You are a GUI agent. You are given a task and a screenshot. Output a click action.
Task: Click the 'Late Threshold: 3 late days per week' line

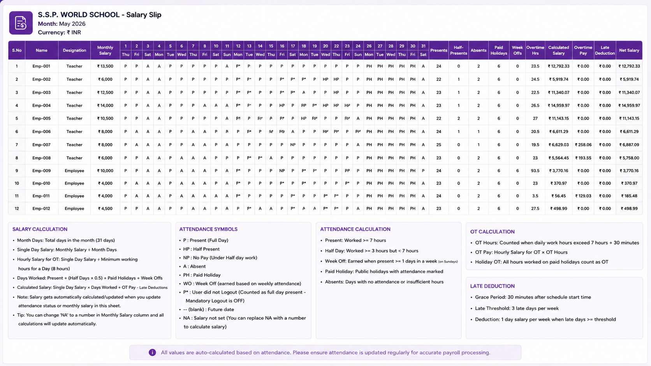517,308
